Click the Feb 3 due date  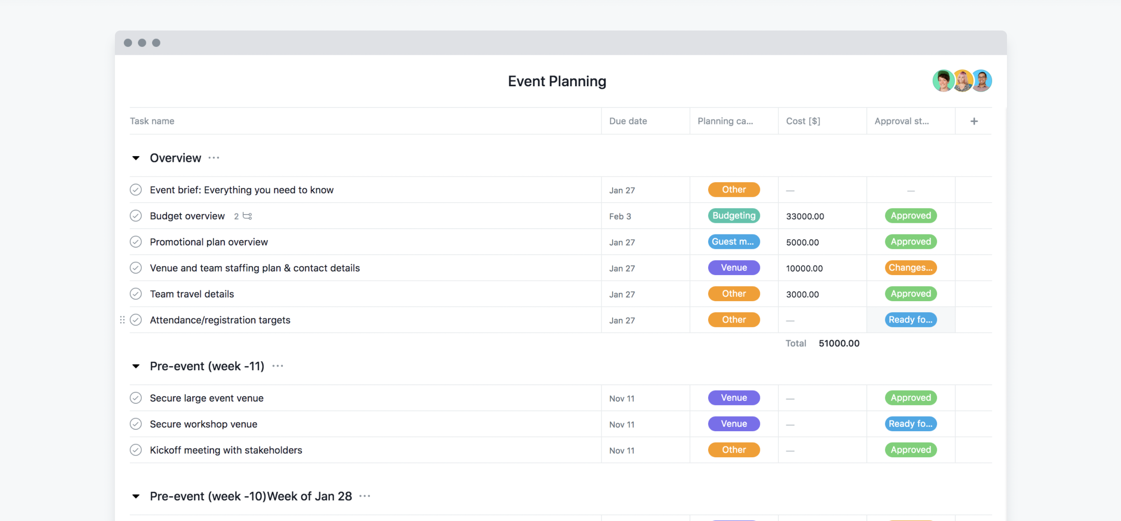coord(620,216)
